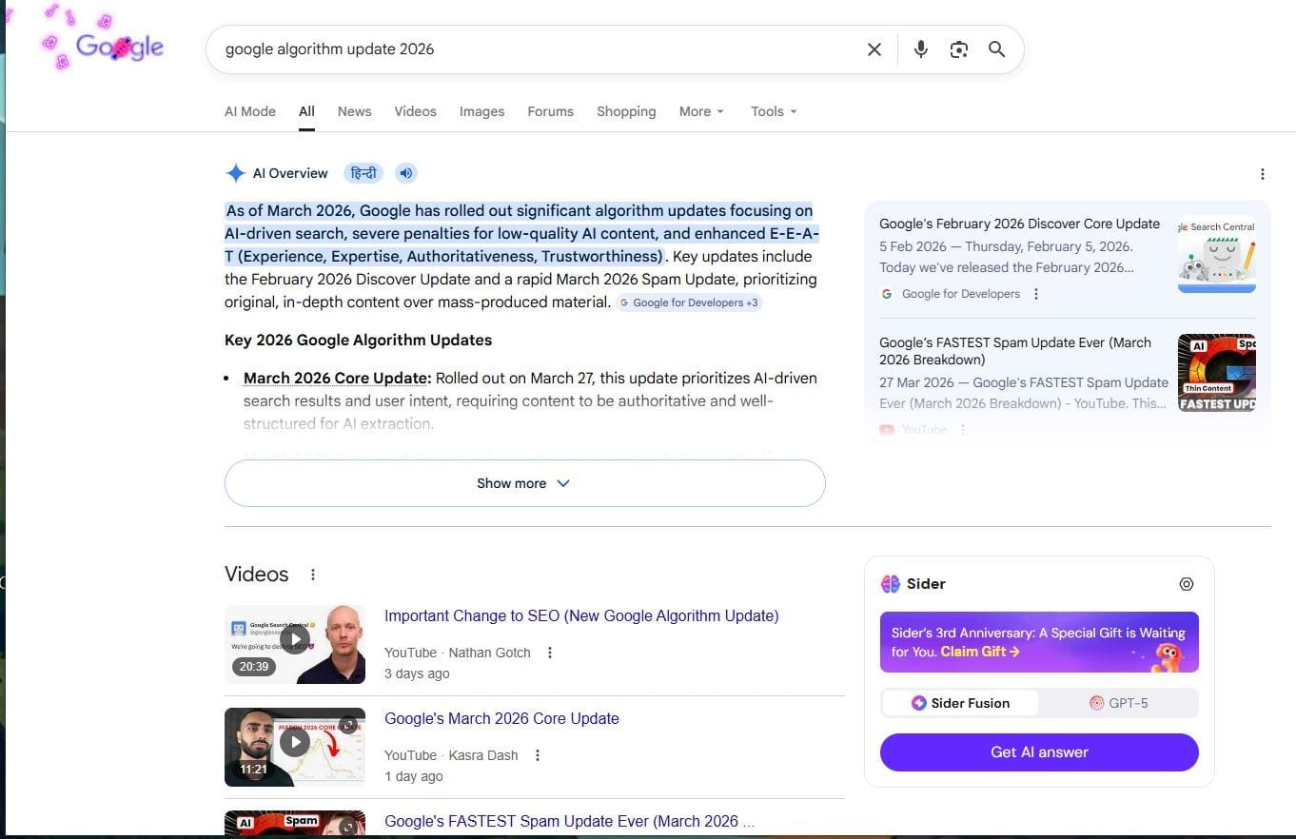The width and height of the screenshot is (1296, 839).
Task: Expand the Tools dropdown
Action: click(774, 111)
